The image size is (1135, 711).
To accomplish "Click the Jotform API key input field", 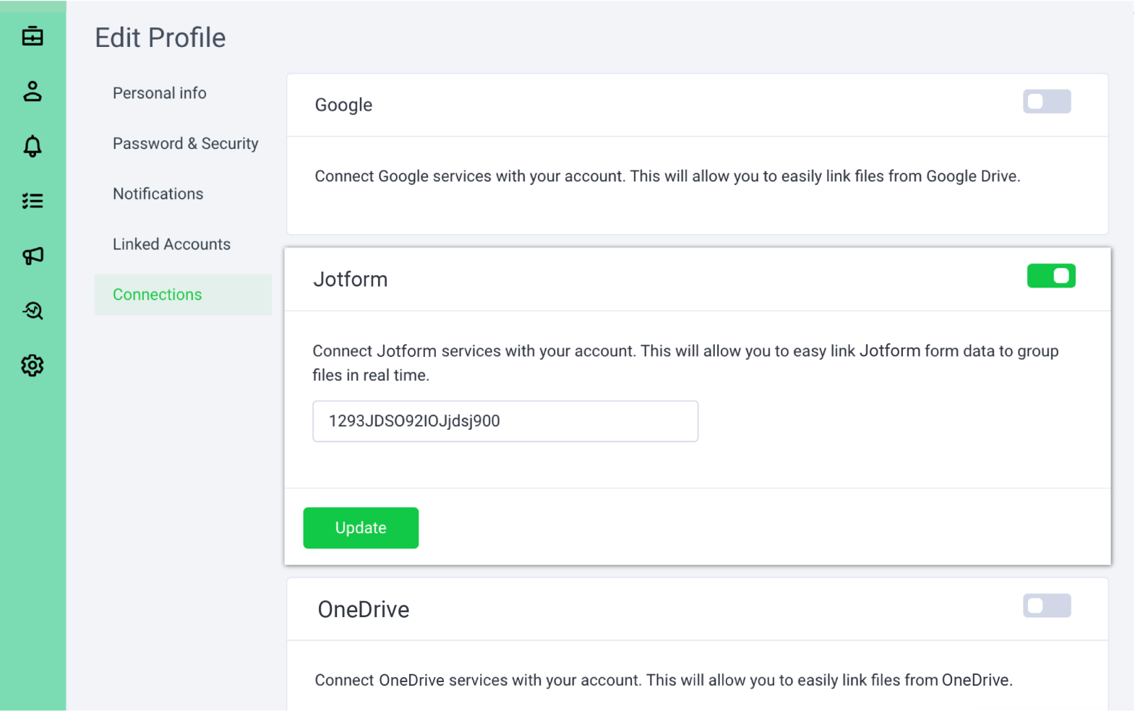I will [505, 421].
